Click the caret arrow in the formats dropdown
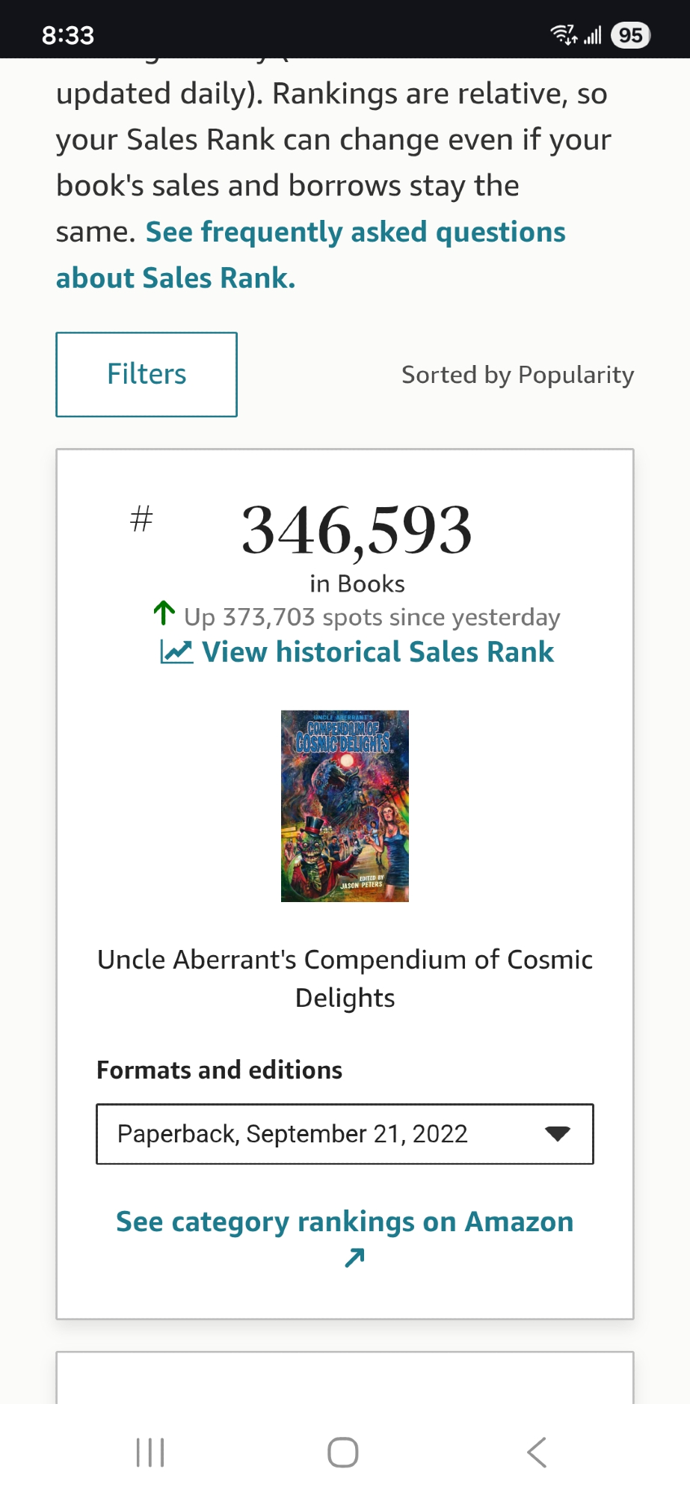 click(x=558, y=1134)
